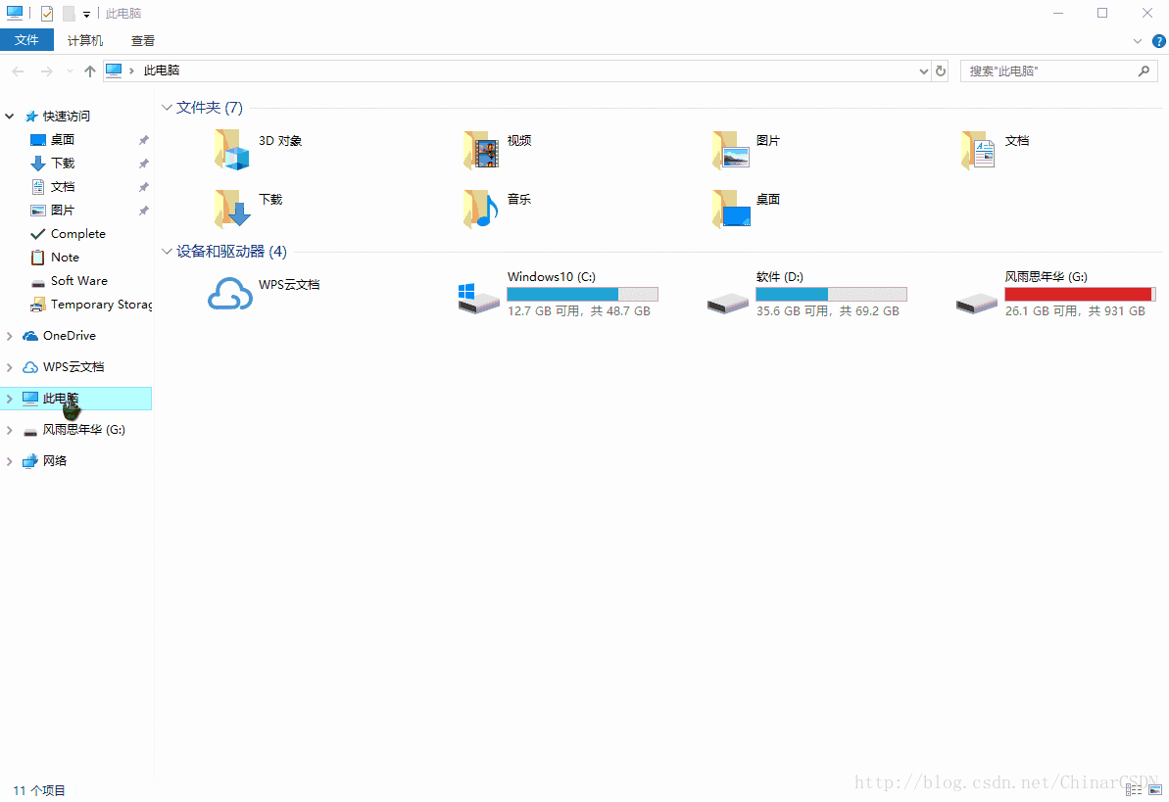The height and width of the screenshot is (802, 1169).
Task: Click 此电脑 in the address bar path
Action: pos(162,71)
